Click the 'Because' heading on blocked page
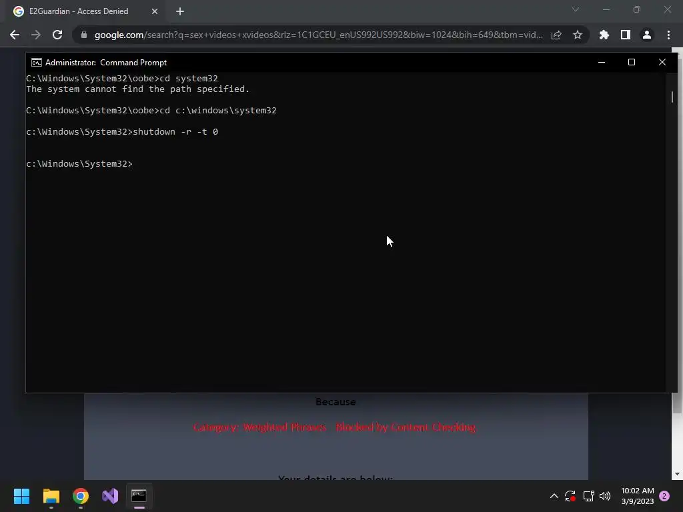 [x=335, y=402]
